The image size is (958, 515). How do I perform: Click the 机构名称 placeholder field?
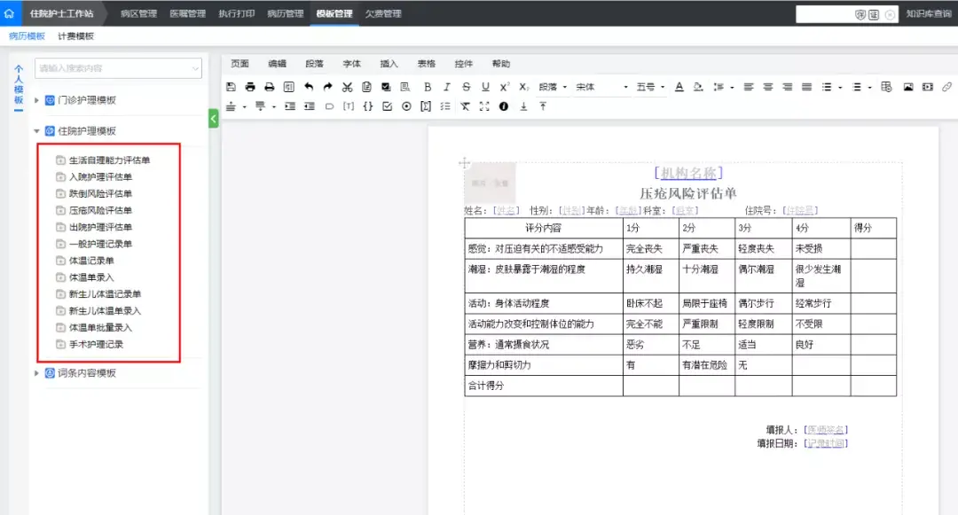688,174
